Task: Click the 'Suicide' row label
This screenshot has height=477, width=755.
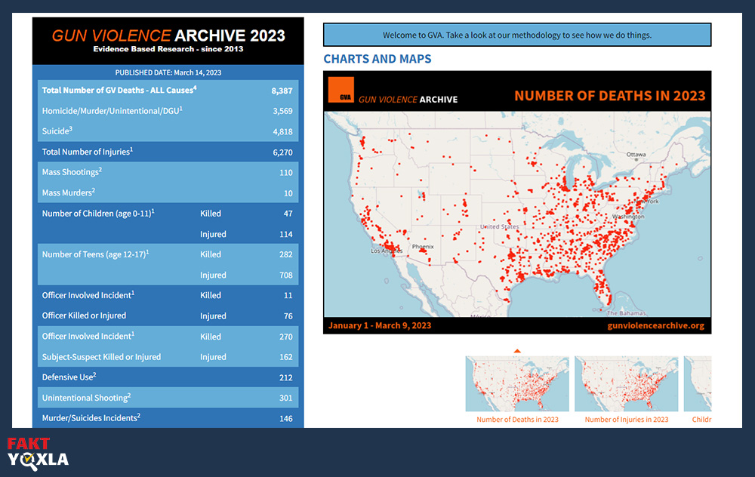Action: click(57, 131)
